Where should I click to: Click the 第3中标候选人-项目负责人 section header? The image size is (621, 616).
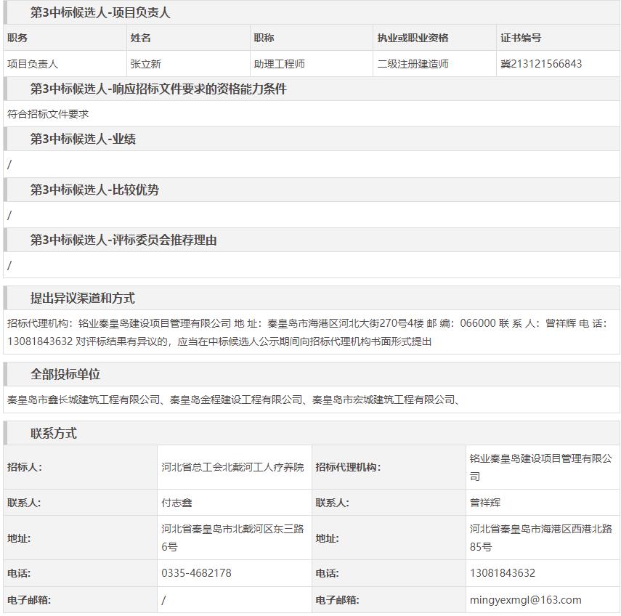click(x=100, y=13)
